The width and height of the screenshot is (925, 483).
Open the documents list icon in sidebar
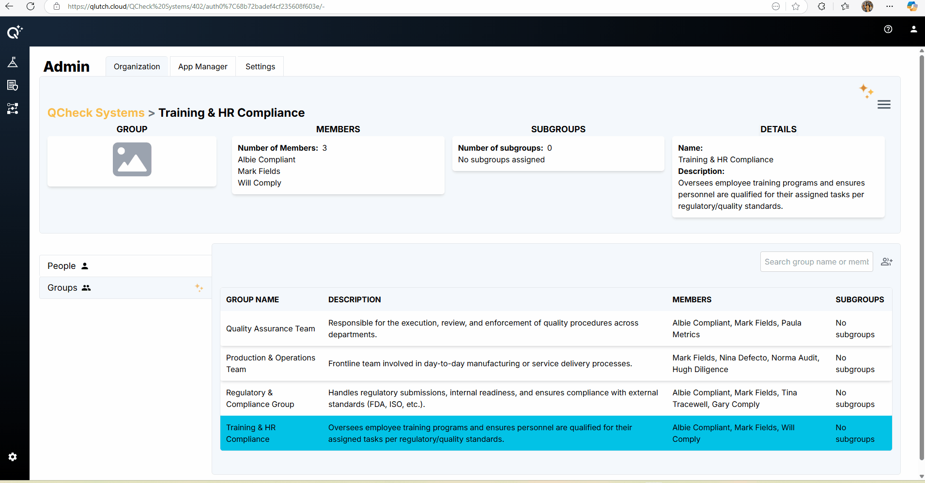click(x=13, y=85)
